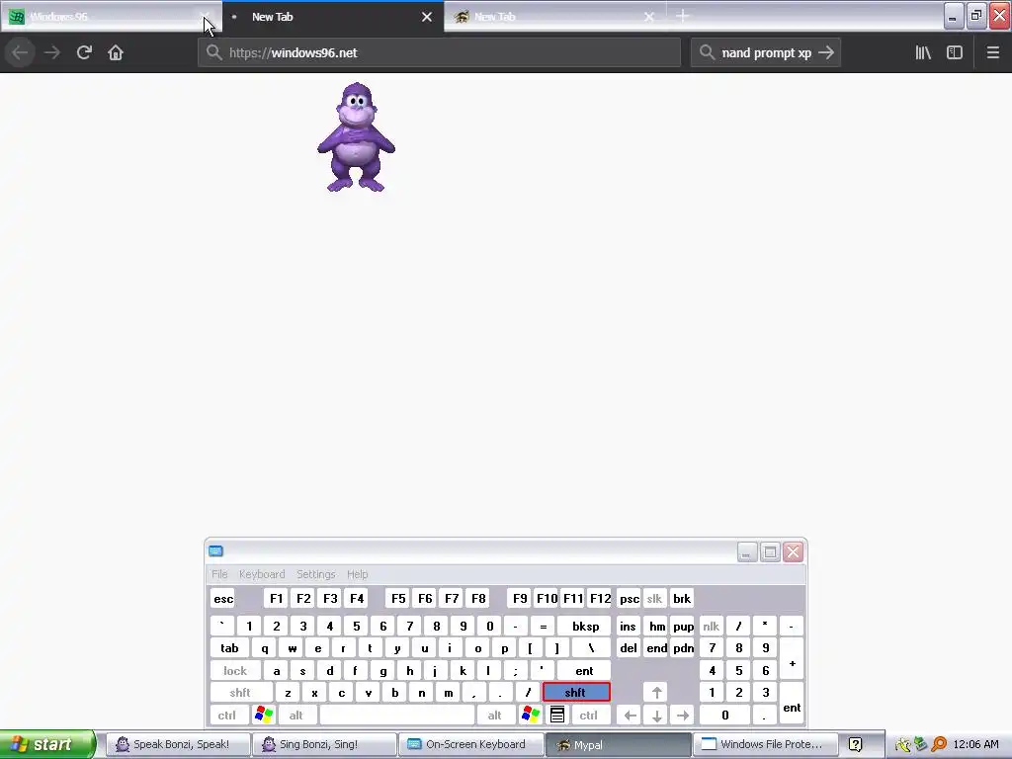Viewport: 1012px width, 759px height.
Task: Click the psc print screen key
Action: (x=630, y=598)
